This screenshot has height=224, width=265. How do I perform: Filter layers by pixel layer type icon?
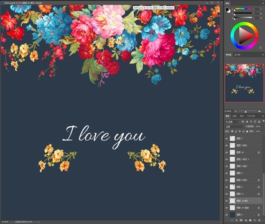pos(243,121)
